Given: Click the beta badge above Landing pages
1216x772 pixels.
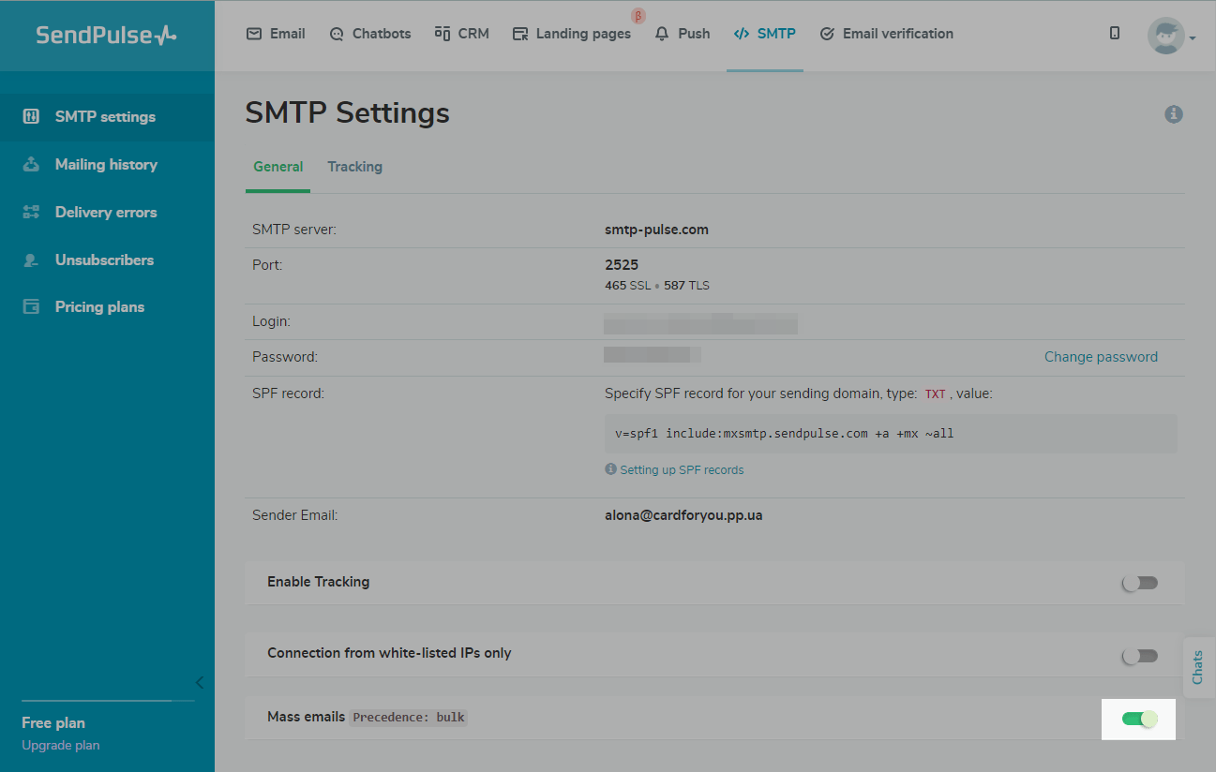Looking at the screenshot, I should click(x=638, y=16).
